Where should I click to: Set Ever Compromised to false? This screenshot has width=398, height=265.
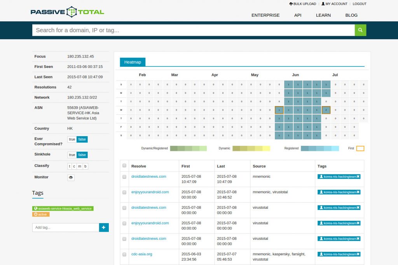82,139
